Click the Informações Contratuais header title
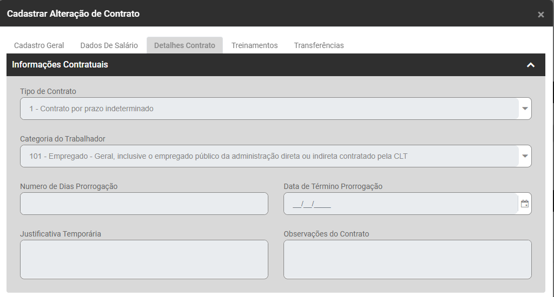Viewport: 554px width, 297px height. point(60,65)
